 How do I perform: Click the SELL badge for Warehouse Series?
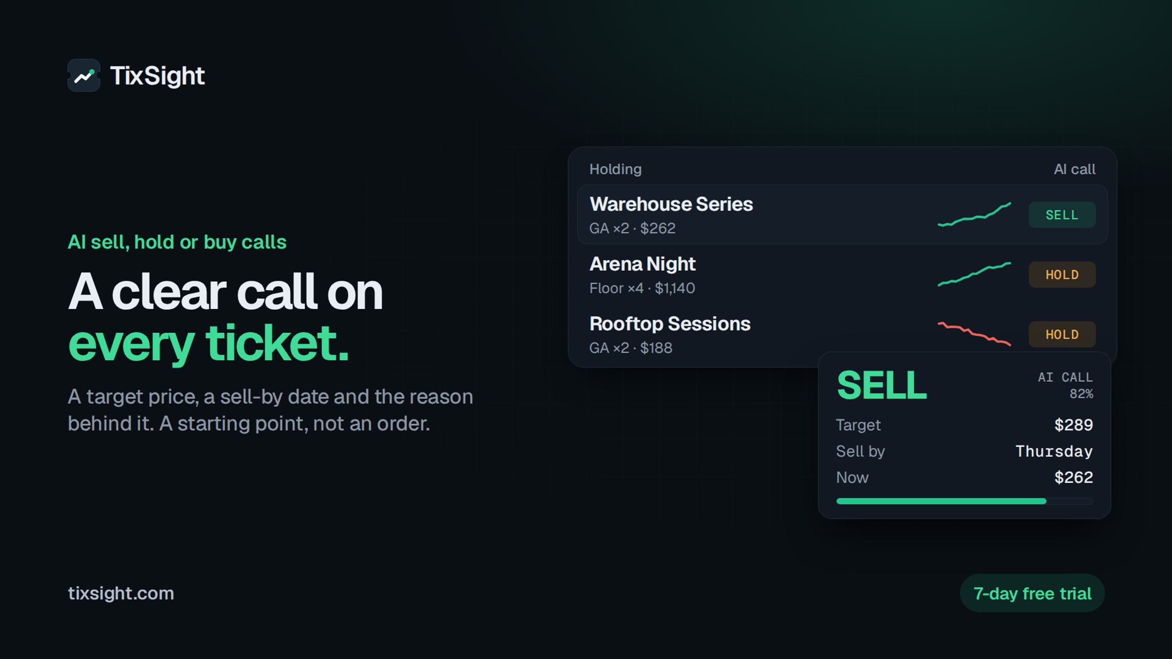coord(1062,215)
